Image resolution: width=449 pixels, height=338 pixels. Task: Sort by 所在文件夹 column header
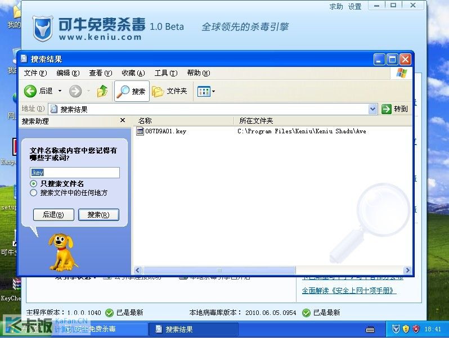coord(323,121)
